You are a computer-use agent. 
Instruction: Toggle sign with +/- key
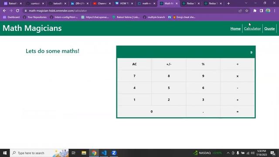pyautogui.click(x=169, y=64)
